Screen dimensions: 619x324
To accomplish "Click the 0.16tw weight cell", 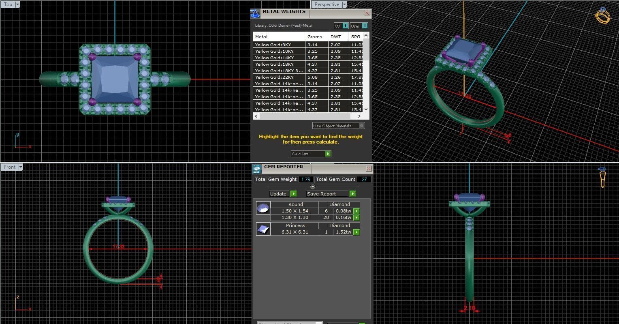I will pyautogui.click(x=343, y=217).
